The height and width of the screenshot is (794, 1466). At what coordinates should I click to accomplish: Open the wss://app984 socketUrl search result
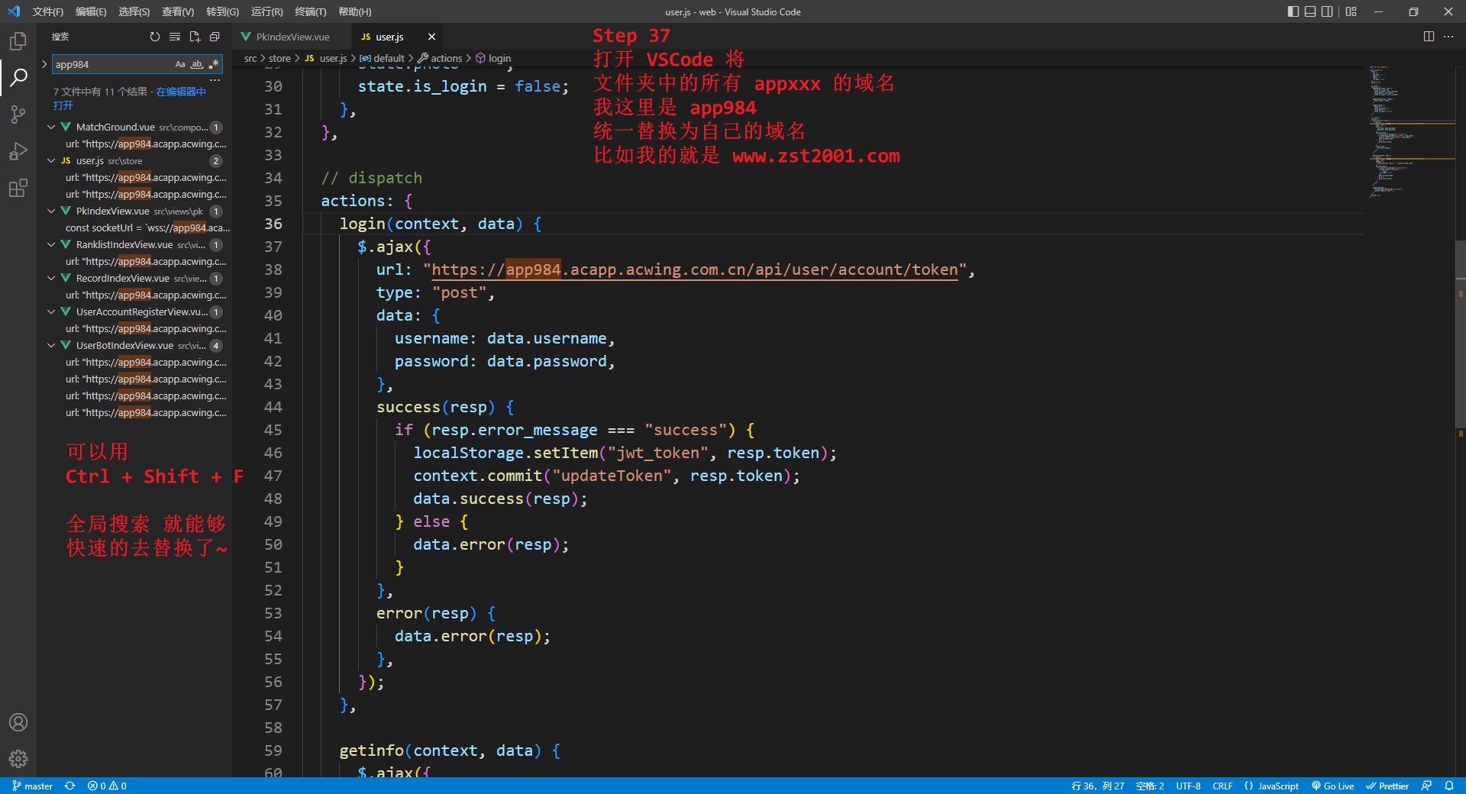coord(147,228)
